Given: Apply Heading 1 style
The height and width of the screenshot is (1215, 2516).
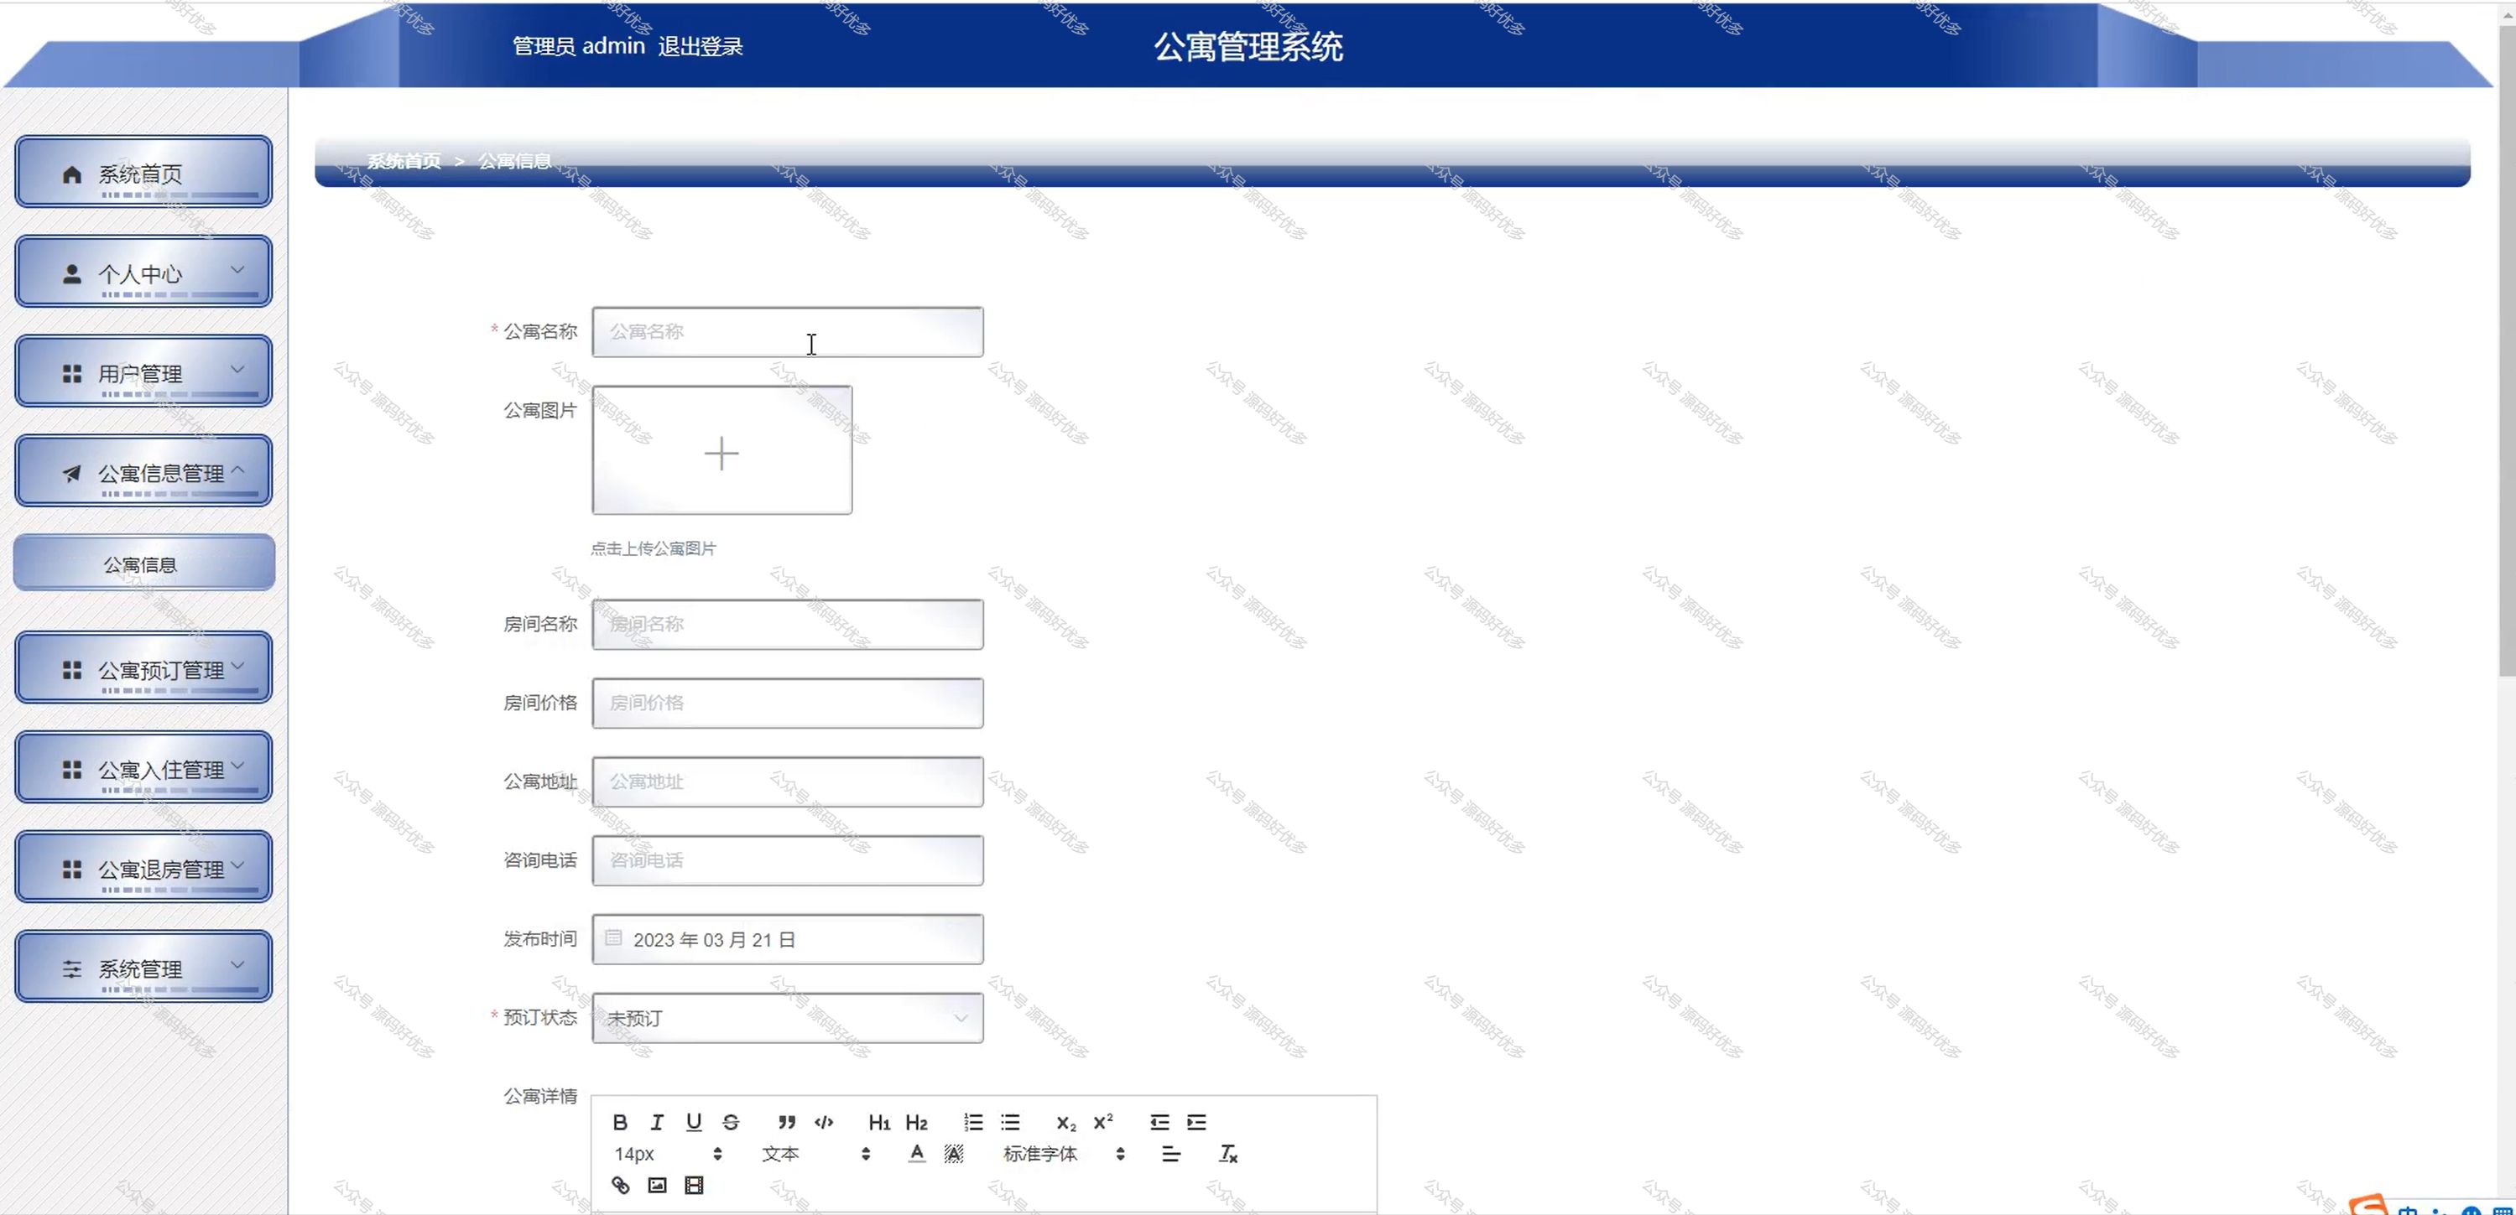Looking at the screenshot, I should pyautogui.click(x=879, y=1122).
